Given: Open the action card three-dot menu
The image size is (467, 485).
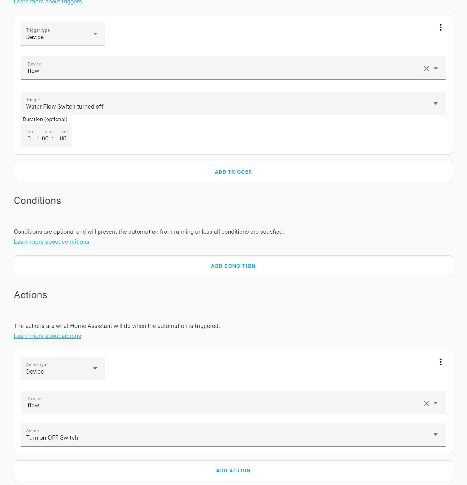Looking at the screenshot, I should [440, 362].
